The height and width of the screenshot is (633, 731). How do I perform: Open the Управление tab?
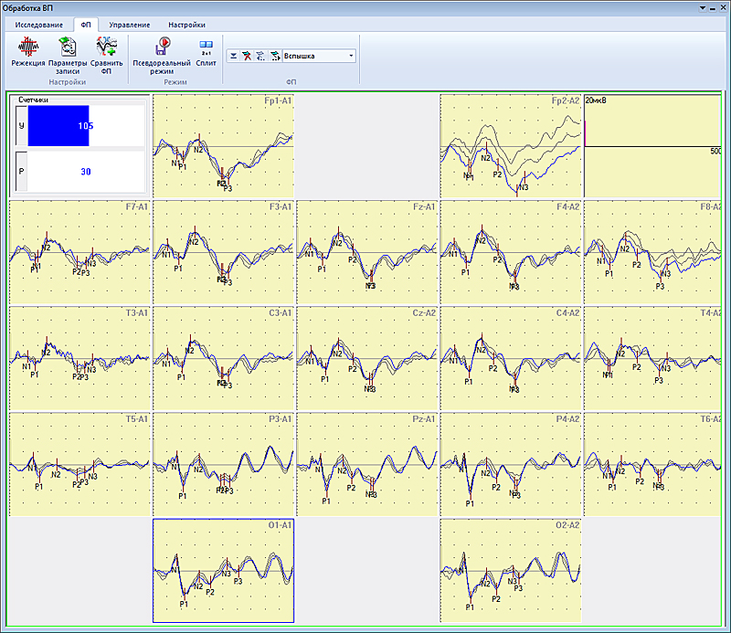point(129,25)
